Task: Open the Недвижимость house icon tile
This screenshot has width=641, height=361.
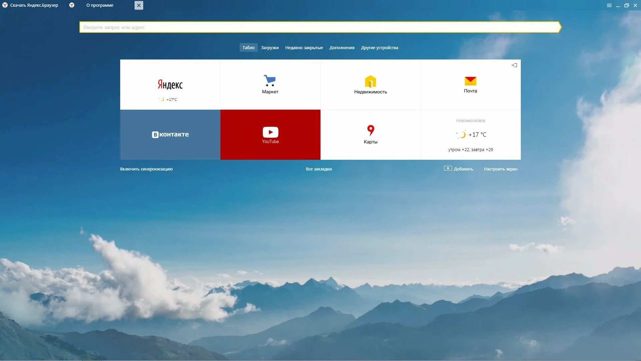Action: click(370, 84)
